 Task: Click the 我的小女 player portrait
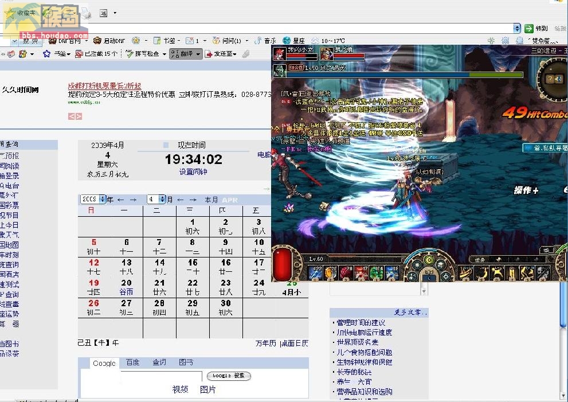point(279,53)
